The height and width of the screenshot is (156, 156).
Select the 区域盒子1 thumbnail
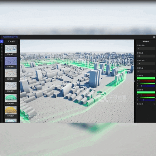pyautogui.click(x=11, y=49)
